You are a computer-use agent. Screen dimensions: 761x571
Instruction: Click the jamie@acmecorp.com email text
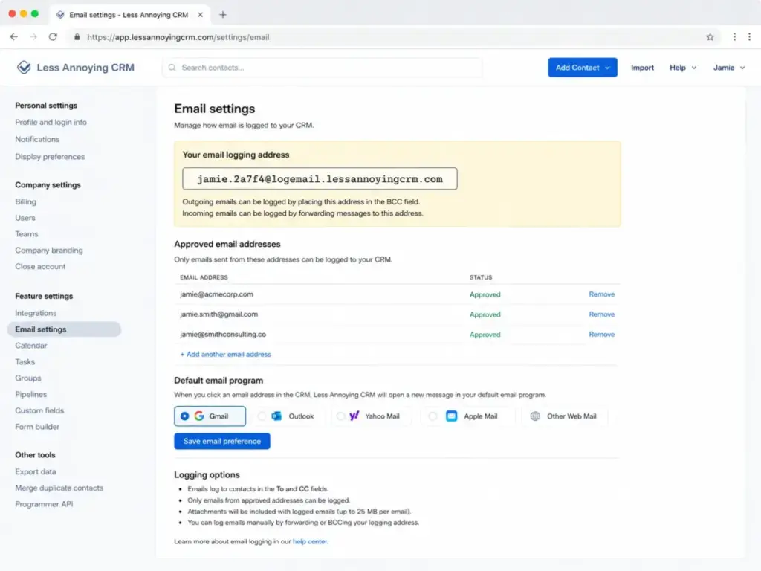(x=216, y=294)
